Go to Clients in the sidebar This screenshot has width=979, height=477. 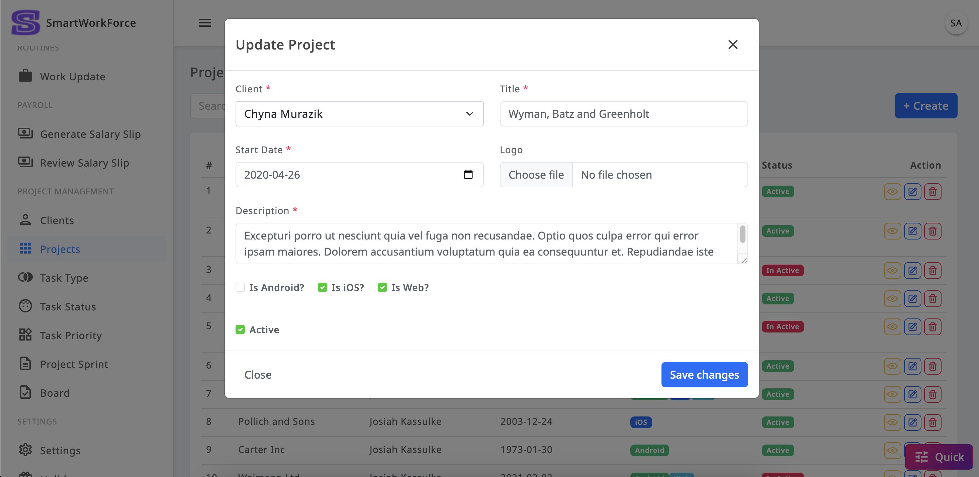[57, 220]
